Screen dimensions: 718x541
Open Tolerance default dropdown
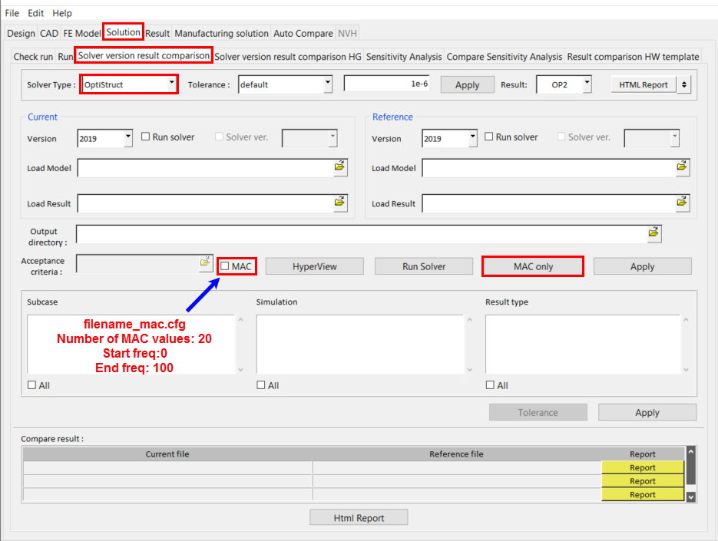(x=327, y=84)
